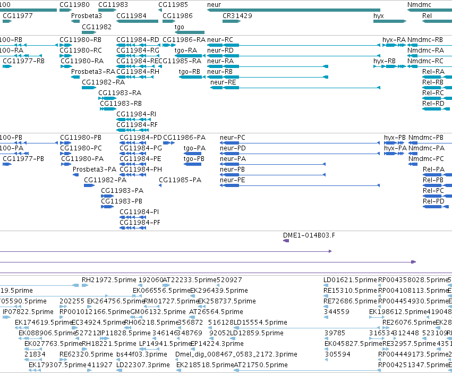
Task: Select protein neur-PC
Action: (232, 137)
